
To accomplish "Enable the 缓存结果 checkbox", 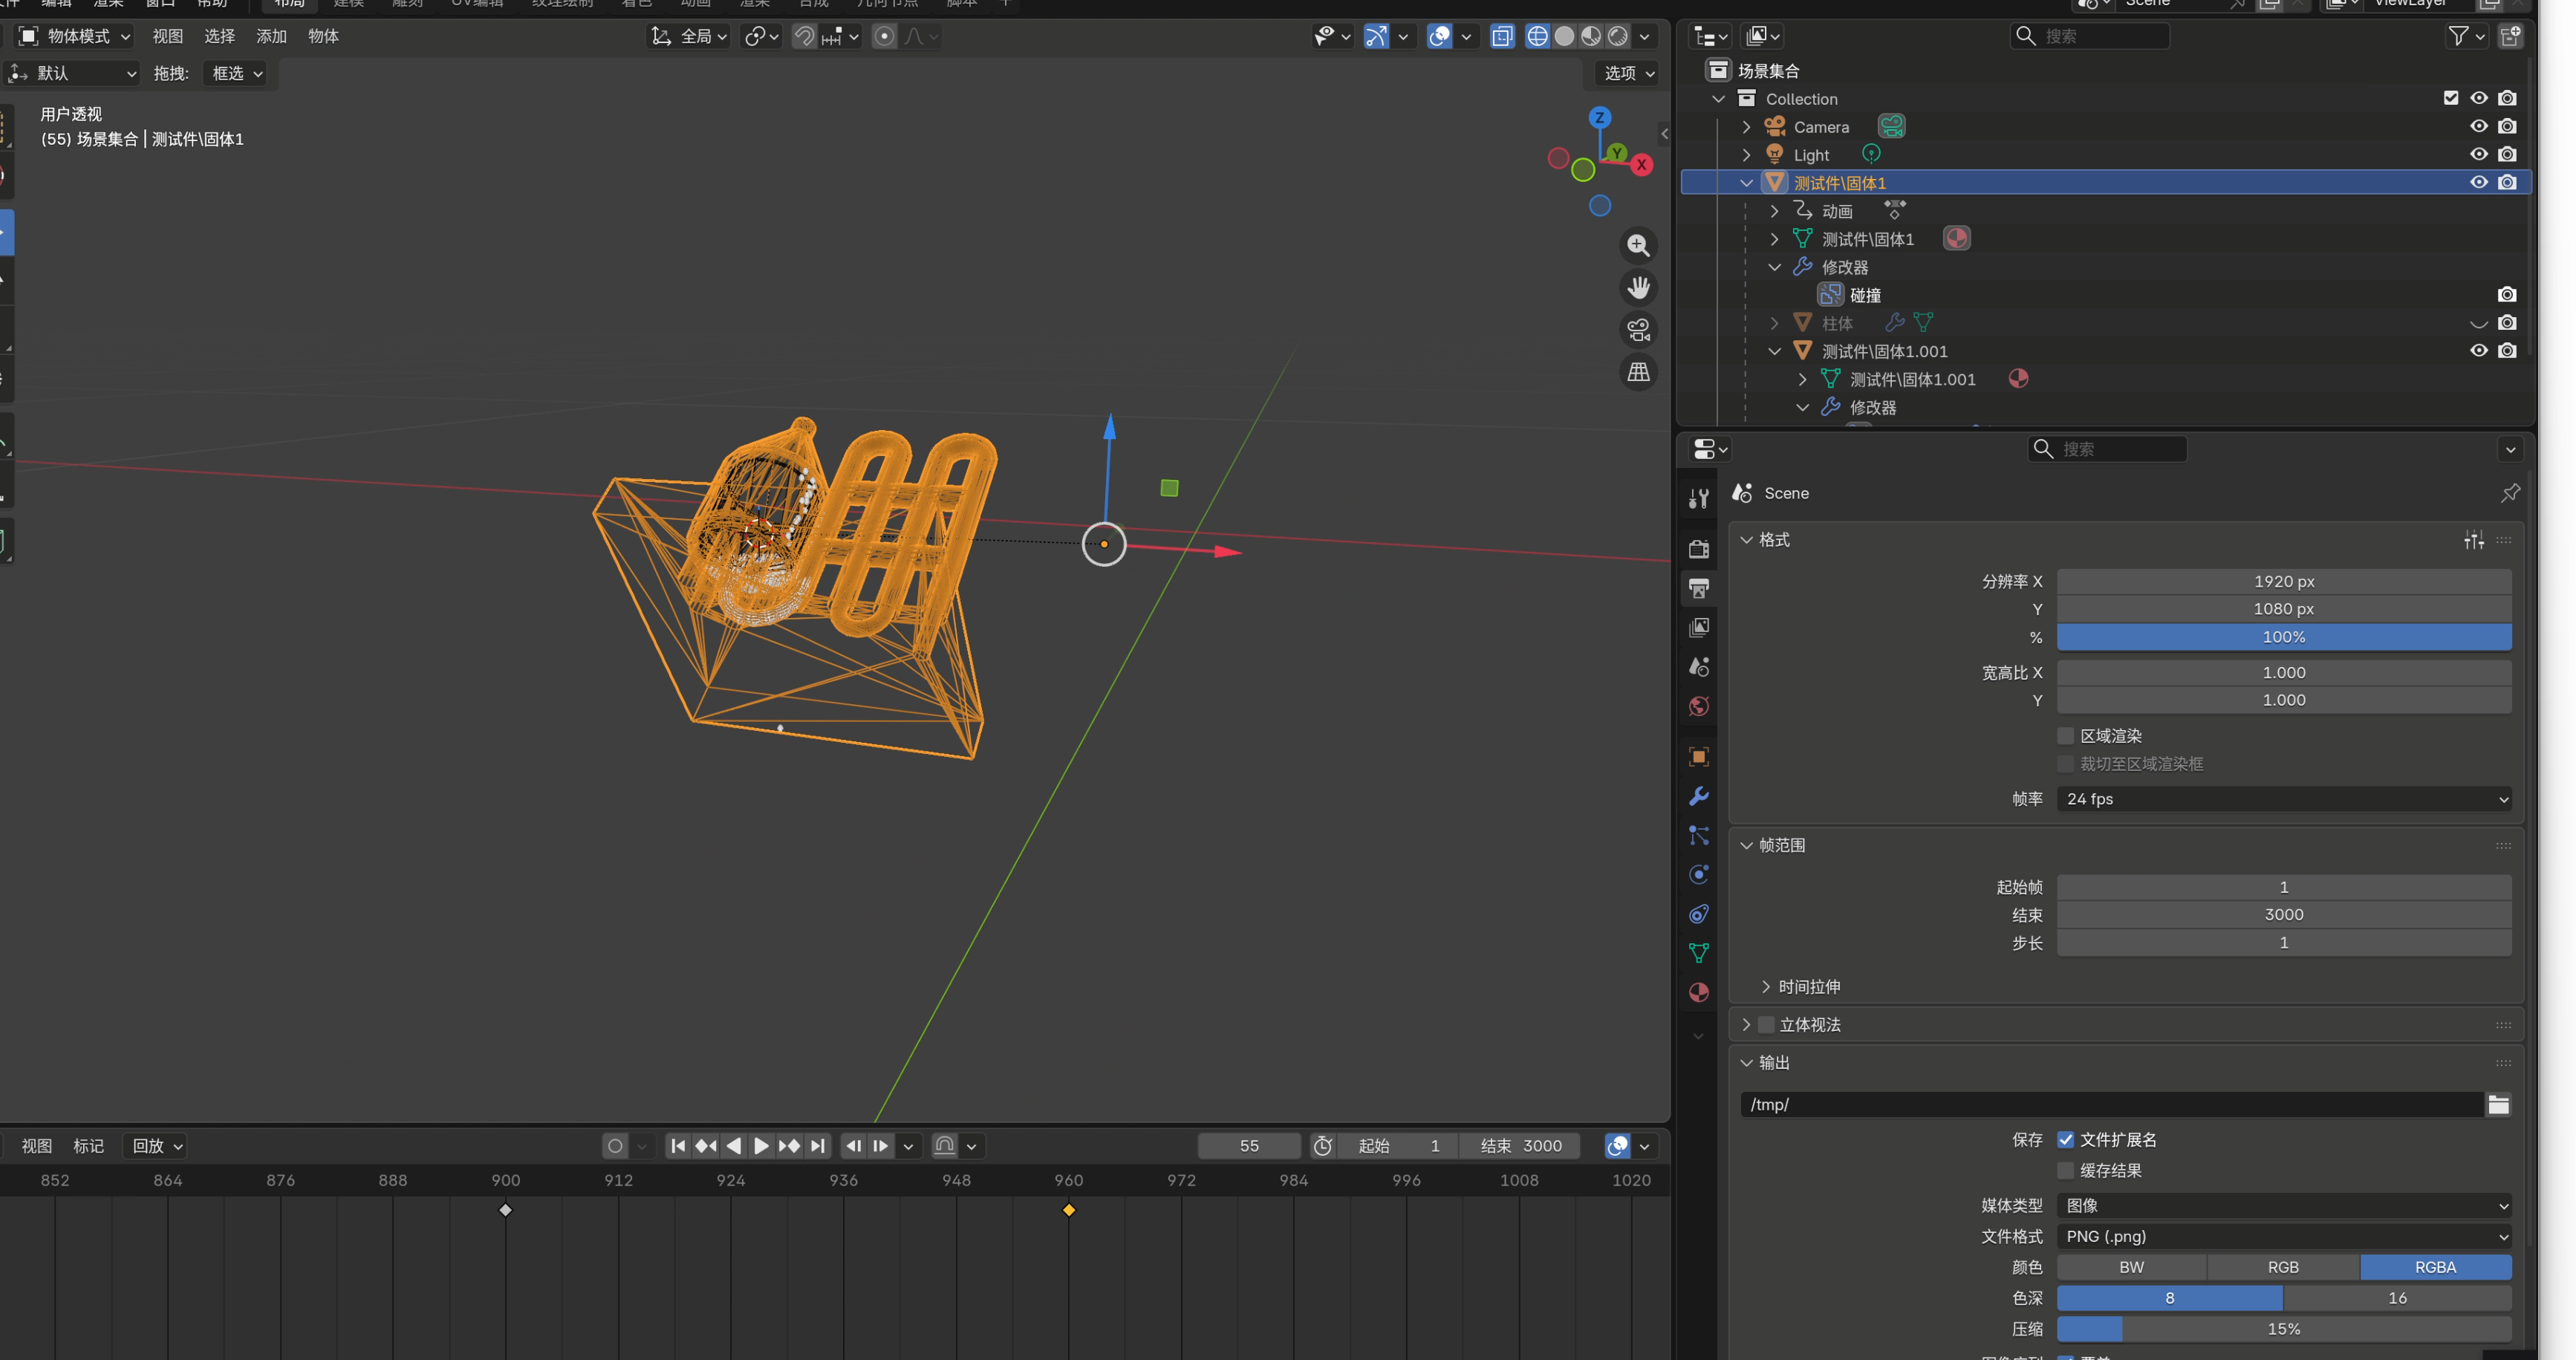I will [2066, 1171].
